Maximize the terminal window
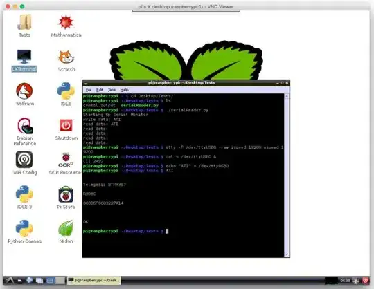 pyautogui.click(x=282, y=82)
